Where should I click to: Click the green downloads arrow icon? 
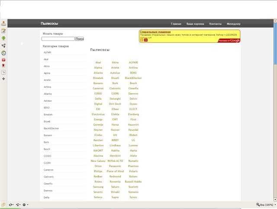[x=3, y=38]
